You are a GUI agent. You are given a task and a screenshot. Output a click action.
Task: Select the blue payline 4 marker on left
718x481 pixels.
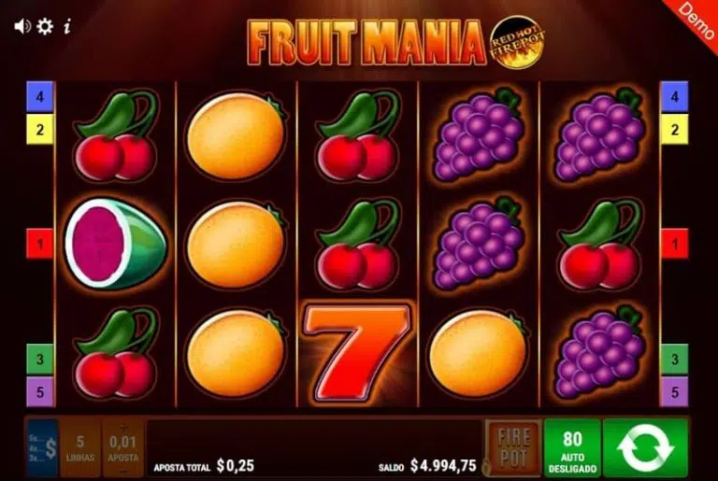40,96
